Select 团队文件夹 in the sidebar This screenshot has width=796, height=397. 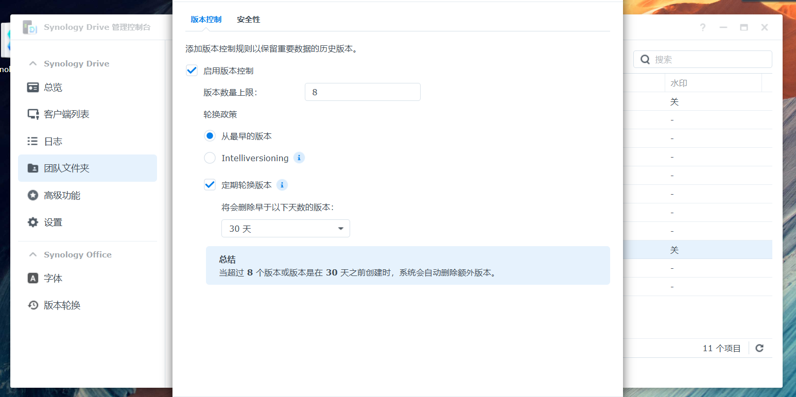click(88, 168)
